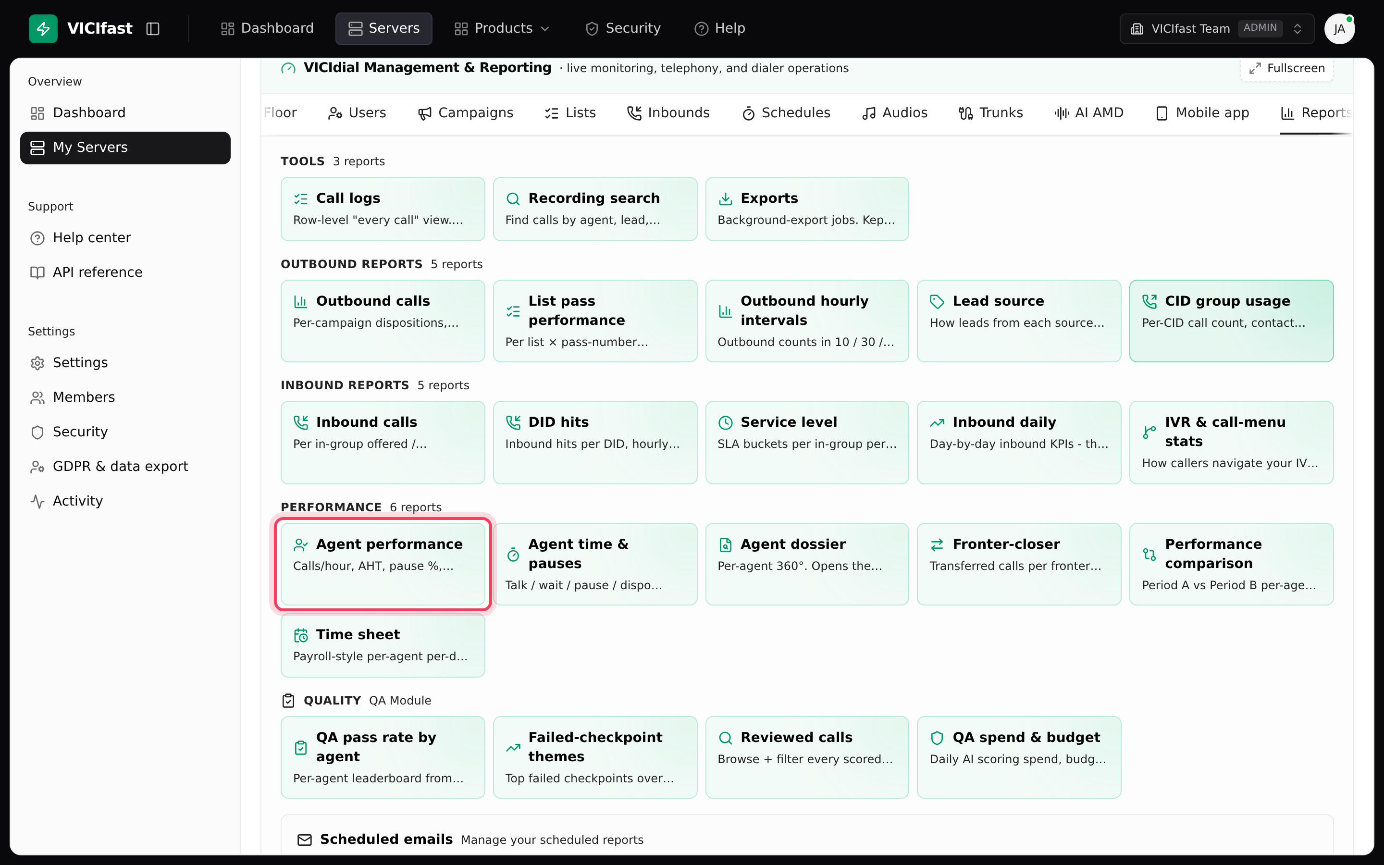Click the CID group usage phone icon
This screenshot has width=1384, height=865.
click(1149, 301)
